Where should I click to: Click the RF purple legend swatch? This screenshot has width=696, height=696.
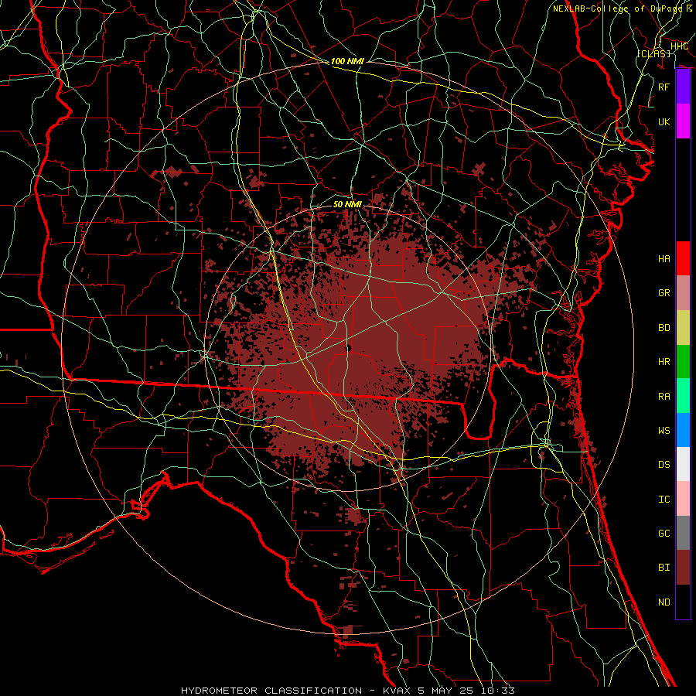pyautogui.click(x=683, y=87)
